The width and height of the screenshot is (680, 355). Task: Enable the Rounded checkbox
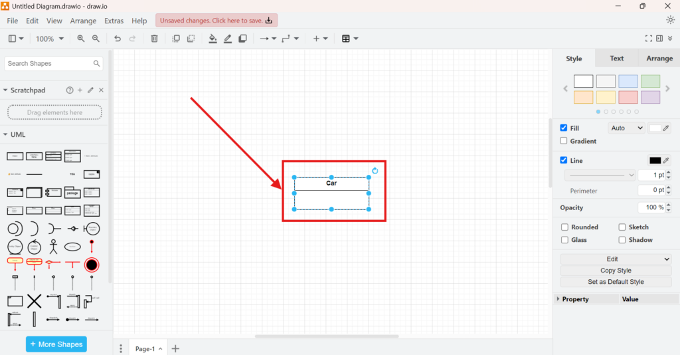[x=564, y=227]
